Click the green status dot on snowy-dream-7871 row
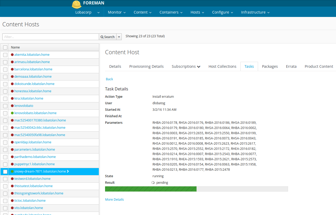The height and width of the screenshot is (215, 336). coord(12,171)
